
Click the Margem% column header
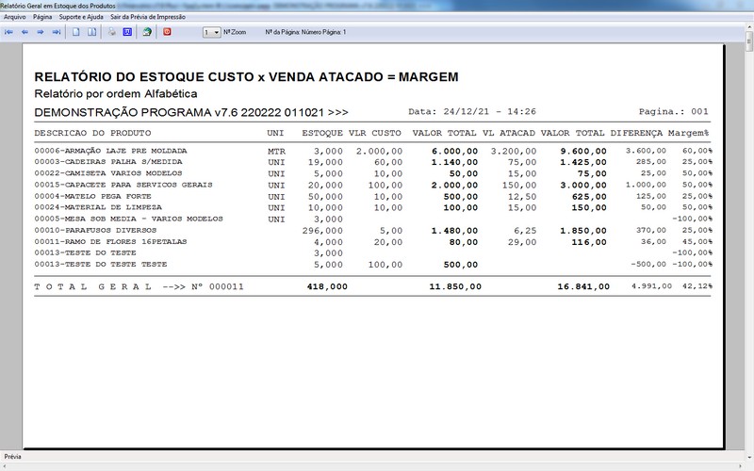point(689,133)
